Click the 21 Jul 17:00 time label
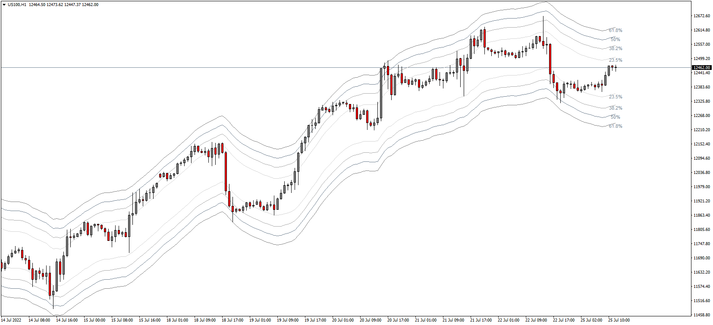This screenshot has height=325, width=713. point(481,320)
